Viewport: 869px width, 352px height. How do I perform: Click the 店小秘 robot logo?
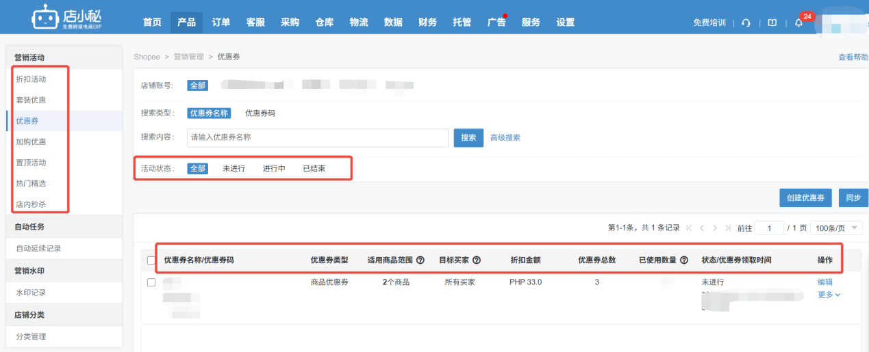66,18
